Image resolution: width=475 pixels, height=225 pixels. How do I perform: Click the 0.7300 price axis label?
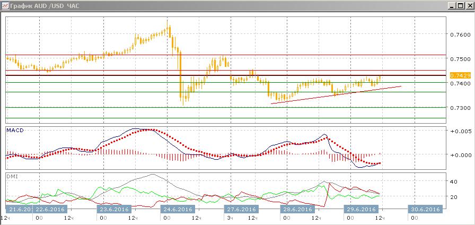(460, 108)
